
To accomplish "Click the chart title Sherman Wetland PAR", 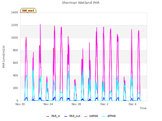I will 81,3.
